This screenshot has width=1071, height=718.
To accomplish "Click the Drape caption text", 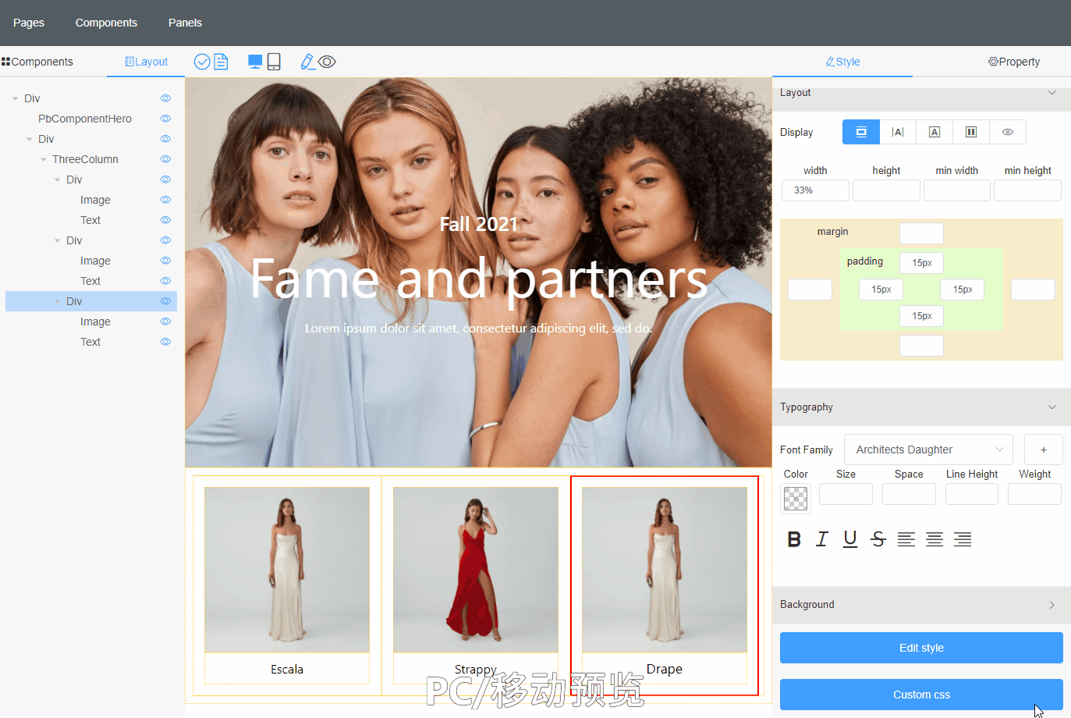I will [665, 669].
